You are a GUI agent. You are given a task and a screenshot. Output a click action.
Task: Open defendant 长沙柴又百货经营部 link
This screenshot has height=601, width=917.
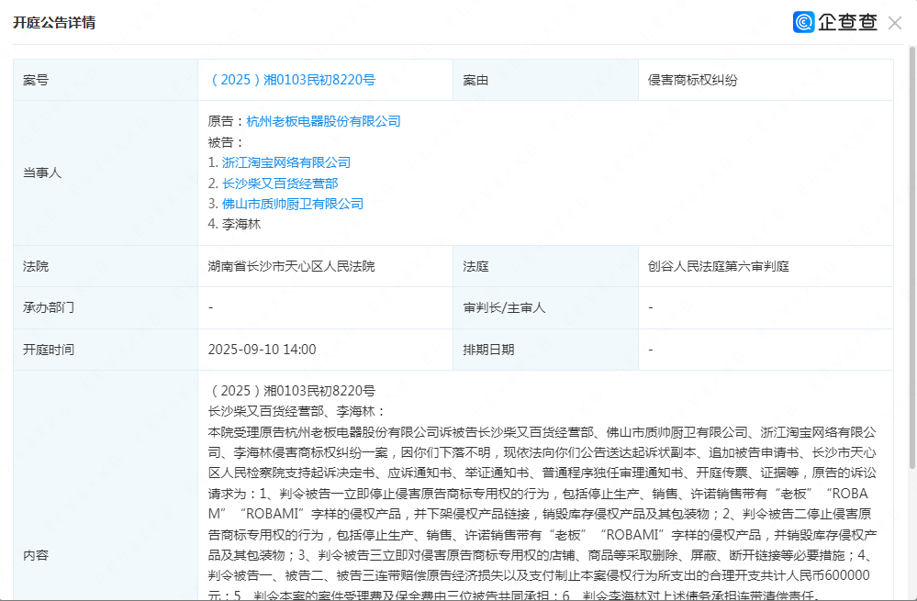[x=280, y=184]
